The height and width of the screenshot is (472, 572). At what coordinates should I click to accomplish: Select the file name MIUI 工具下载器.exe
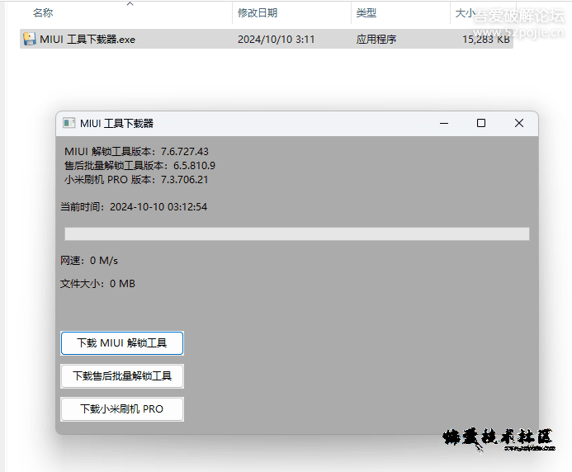pos(87,39)
